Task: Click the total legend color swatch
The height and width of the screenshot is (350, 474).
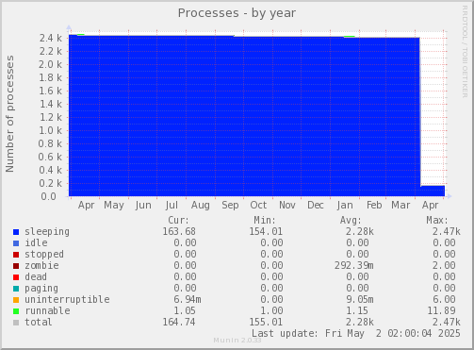Action: [x=16, y=323]
